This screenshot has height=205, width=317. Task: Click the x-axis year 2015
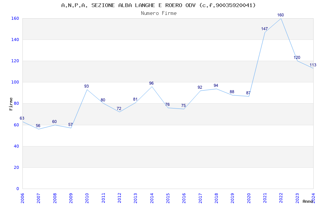(x=168, y=198)
